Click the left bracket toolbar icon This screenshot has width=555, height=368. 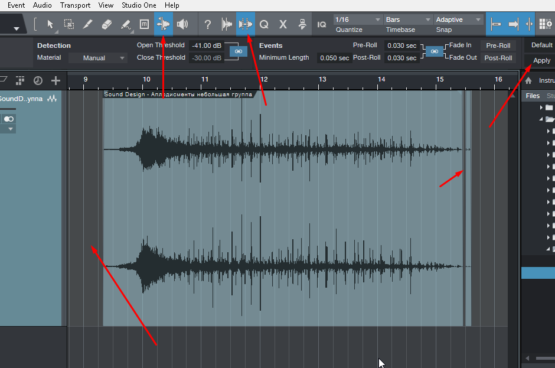pos(35,24)
